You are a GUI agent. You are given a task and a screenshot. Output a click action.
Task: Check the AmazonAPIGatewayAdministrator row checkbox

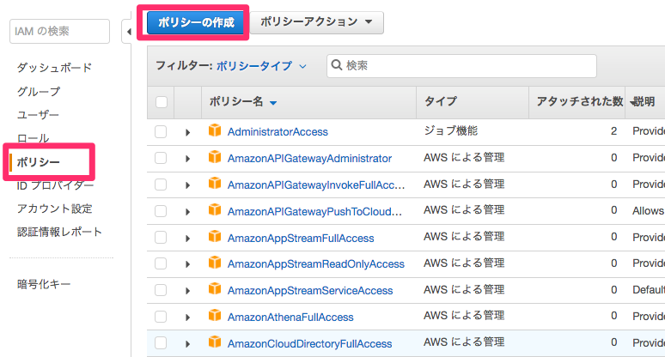pos(161,158)
